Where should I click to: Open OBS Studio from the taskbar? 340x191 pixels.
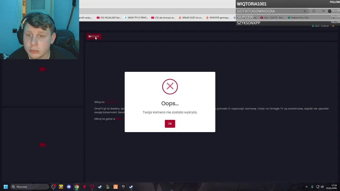pos(53,187)
